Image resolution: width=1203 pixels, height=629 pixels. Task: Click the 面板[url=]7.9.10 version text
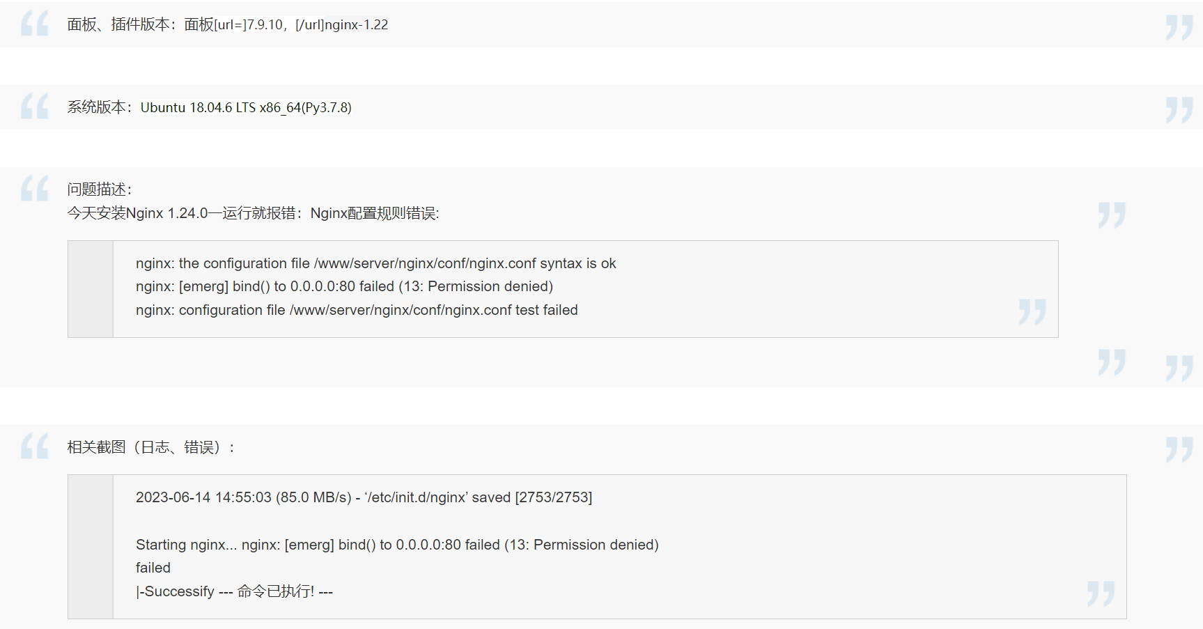[x=234, y=24]
